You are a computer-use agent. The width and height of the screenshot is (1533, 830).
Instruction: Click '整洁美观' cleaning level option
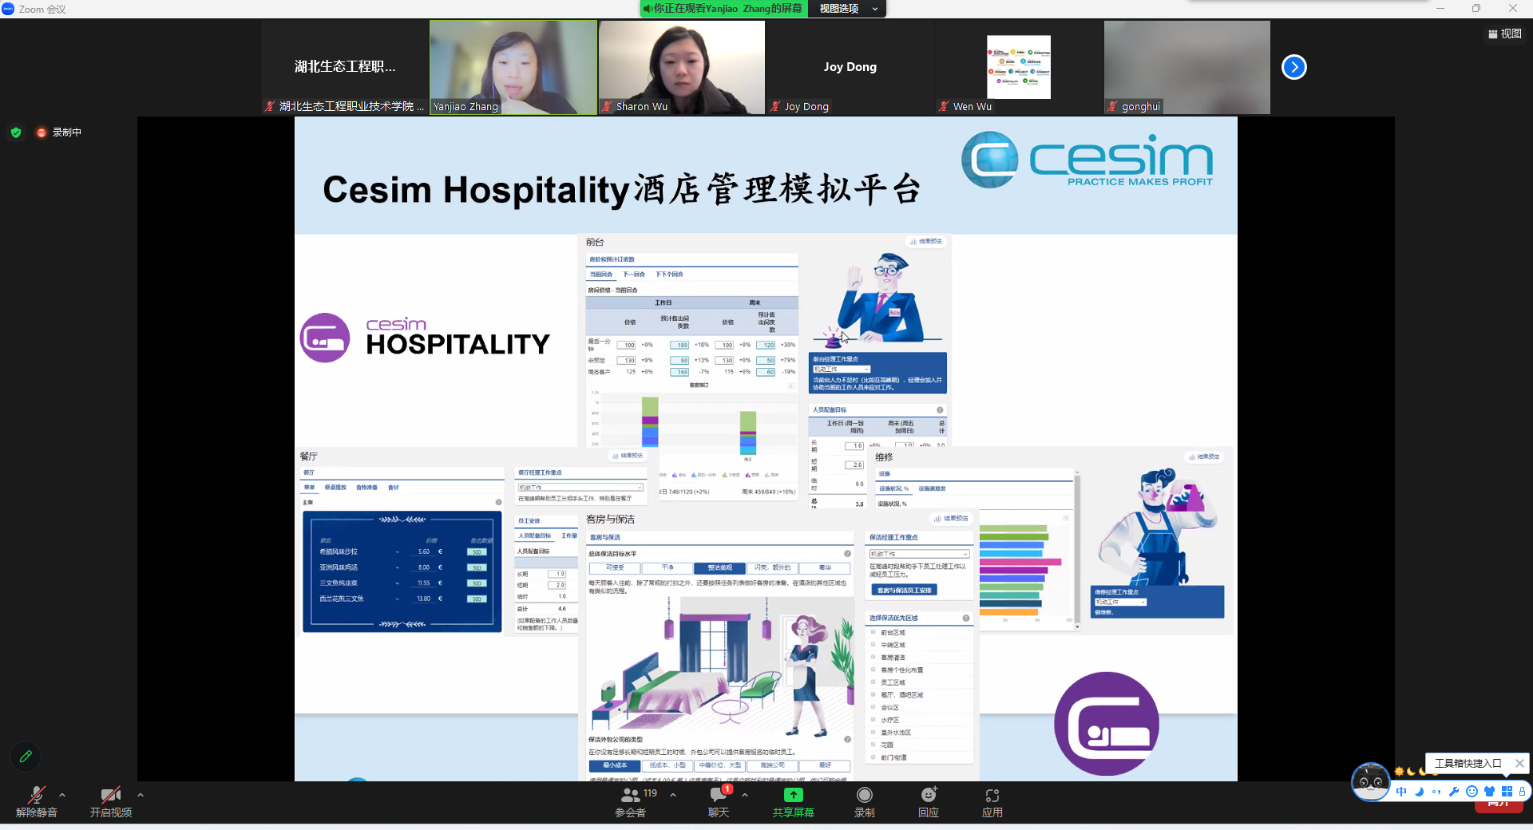point(720,567)
